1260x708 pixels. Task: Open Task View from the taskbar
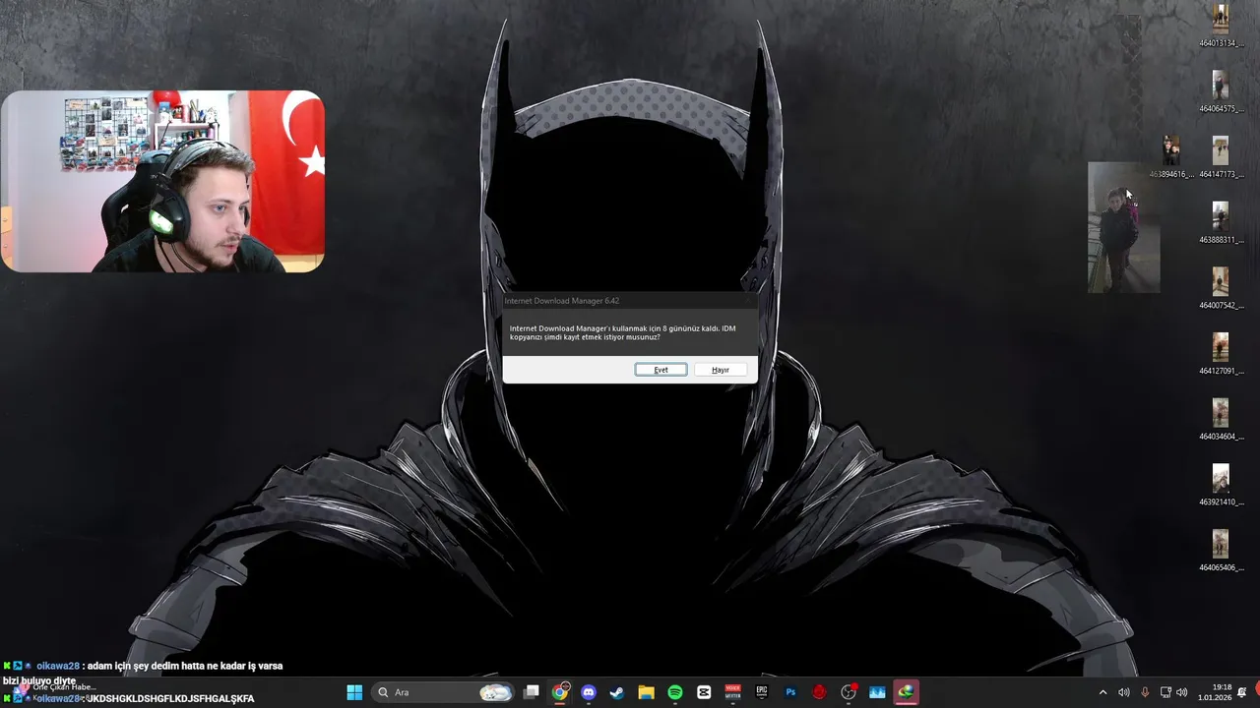point(532,692)
